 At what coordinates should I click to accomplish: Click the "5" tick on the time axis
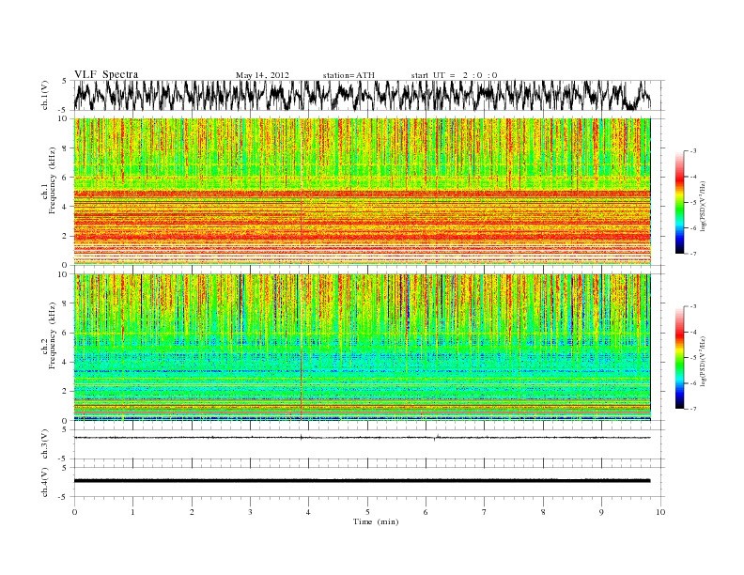pyautogui.click(x=367, y=512)
